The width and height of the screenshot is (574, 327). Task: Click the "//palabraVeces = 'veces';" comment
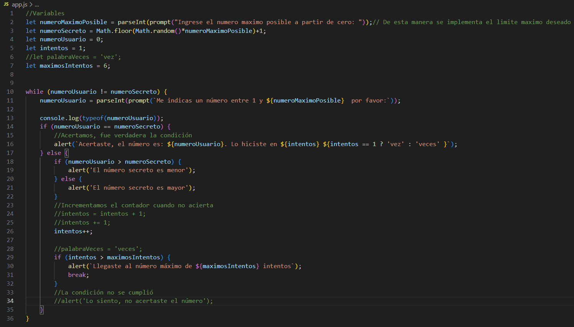coord(98,249)
